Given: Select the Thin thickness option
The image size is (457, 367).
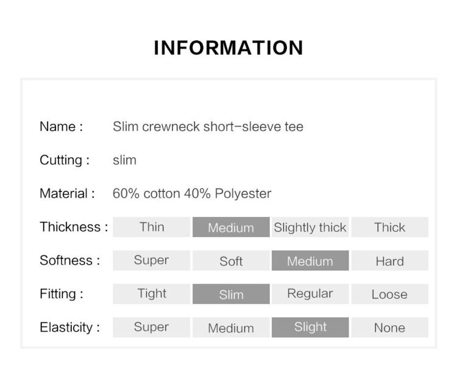Looking at the screenshot, I should click(x=152, y=227).
